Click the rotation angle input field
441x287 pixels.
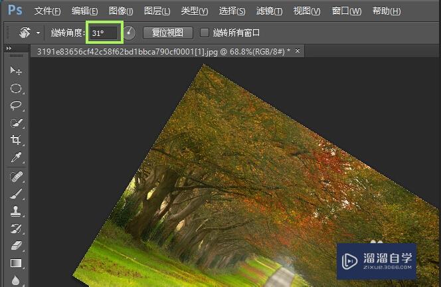[x=104, y=33]
